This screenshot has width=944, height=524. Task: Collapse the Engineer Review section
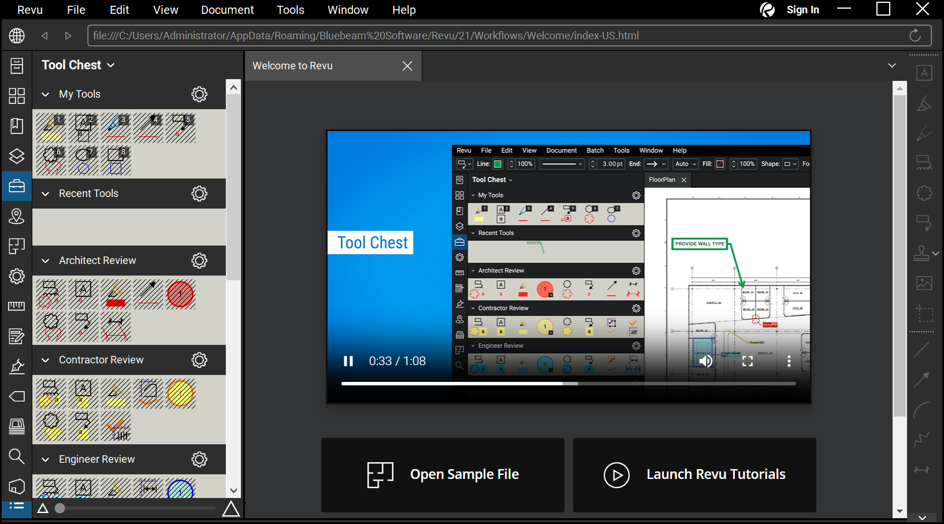tap(46, 459)
